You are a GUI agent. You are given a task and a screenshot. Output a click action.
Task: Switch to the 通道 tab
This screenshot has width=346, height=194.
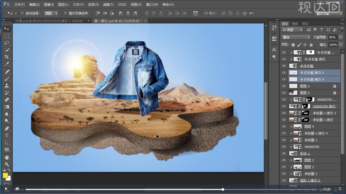coord(295,24)
